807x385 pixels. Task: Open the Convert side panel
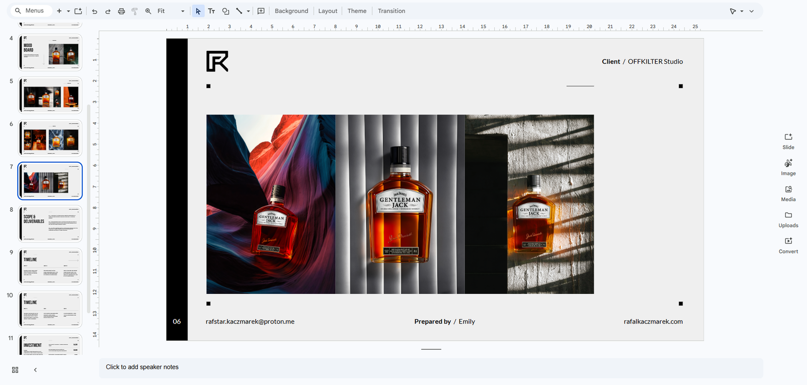[788, 245]
